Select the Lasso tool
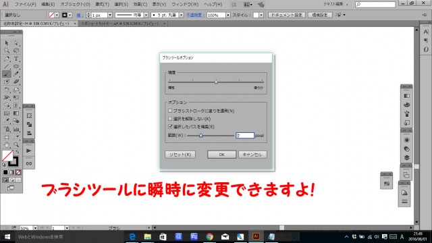Viewport: 432px width, 243px height. click(16, 51)
